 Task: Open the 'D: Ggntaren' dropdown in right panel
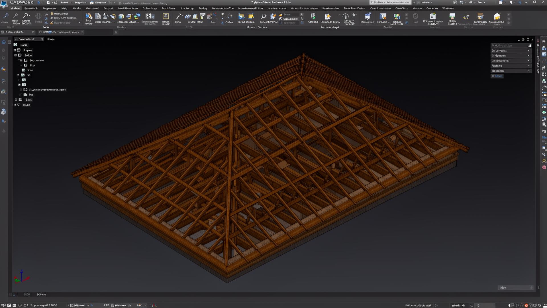[x=511, y=56]
